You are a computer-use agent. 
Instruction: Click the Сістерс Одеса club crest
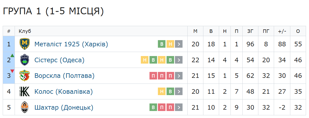(25, 60)
